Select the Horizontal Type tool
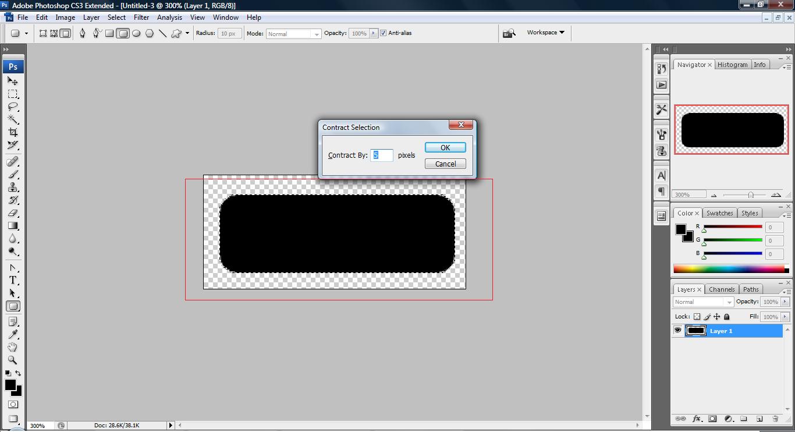This screenshot has width=795, height=432. (13, 280)
